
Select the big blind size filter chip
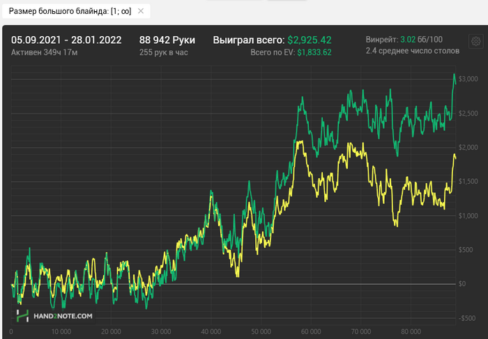pyautogui.click(x=76, y=11)
